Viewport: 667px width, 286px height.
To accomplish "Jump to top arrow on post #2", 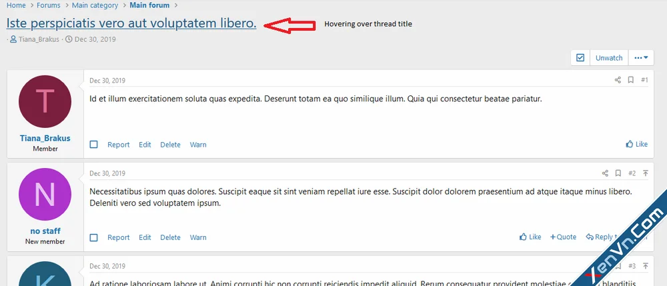I will pyautogui.click(x=646, y=173).
